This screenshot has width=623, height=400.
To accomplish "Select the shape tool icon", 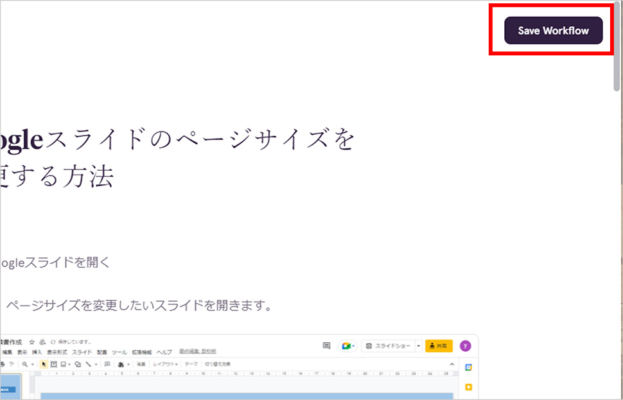I will [x=78, y=364].
